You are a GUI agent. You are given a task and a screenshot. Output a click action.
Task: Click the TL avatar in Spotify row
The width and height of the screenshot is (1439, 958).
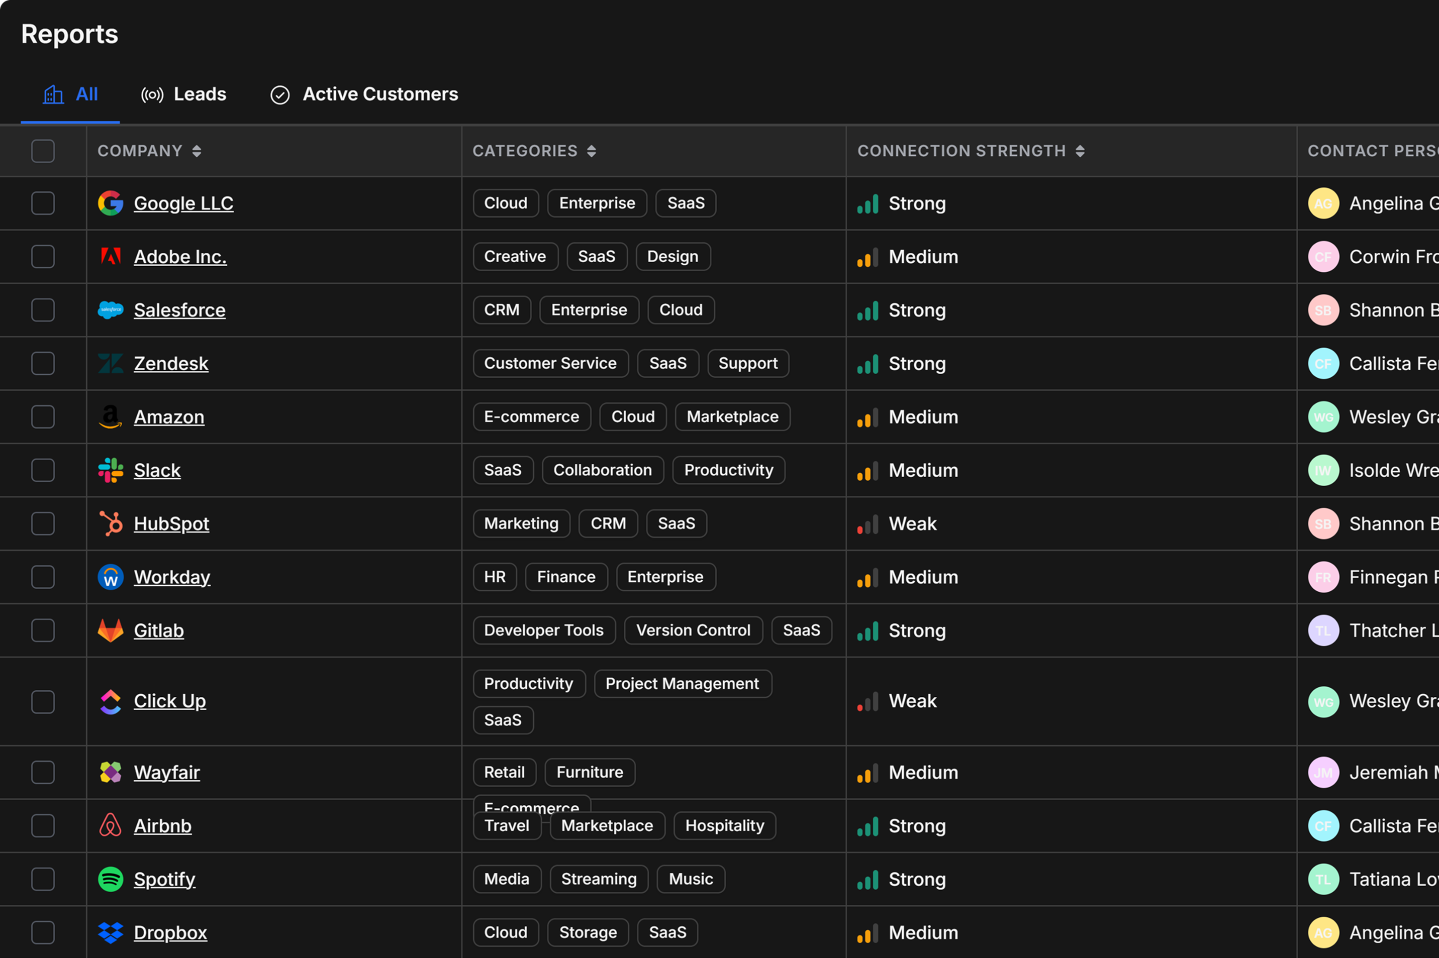(x=1323, y=879)
